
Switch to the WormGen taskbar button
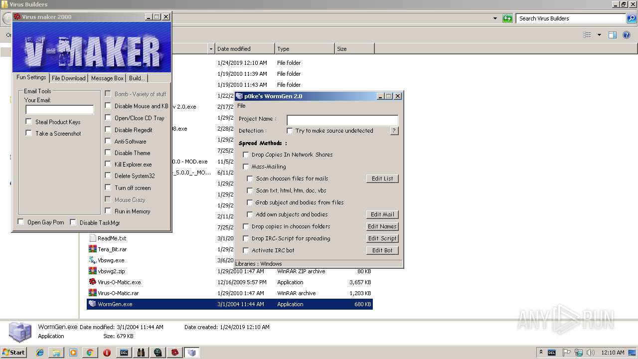point(192,353)
